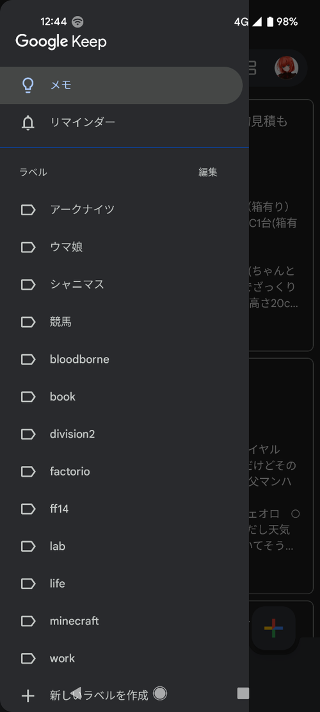Click the label icon next to シャニマス
This screenshot has height=712, width=320.
coord(28,285)
